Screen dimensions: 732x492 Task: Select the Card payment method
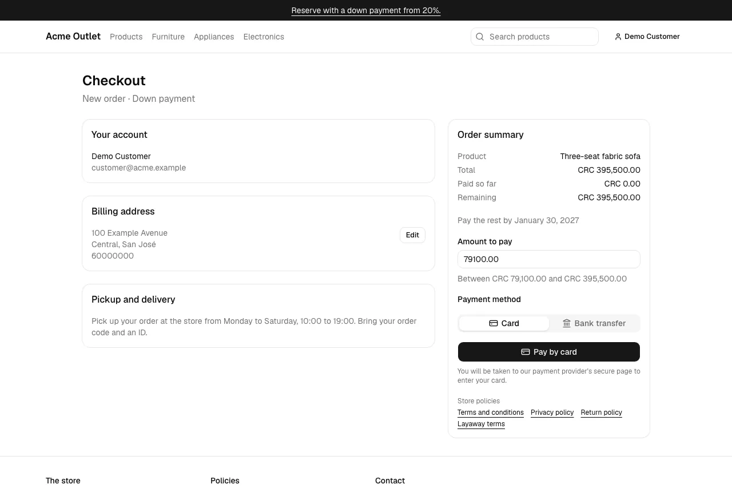(504, 323)
